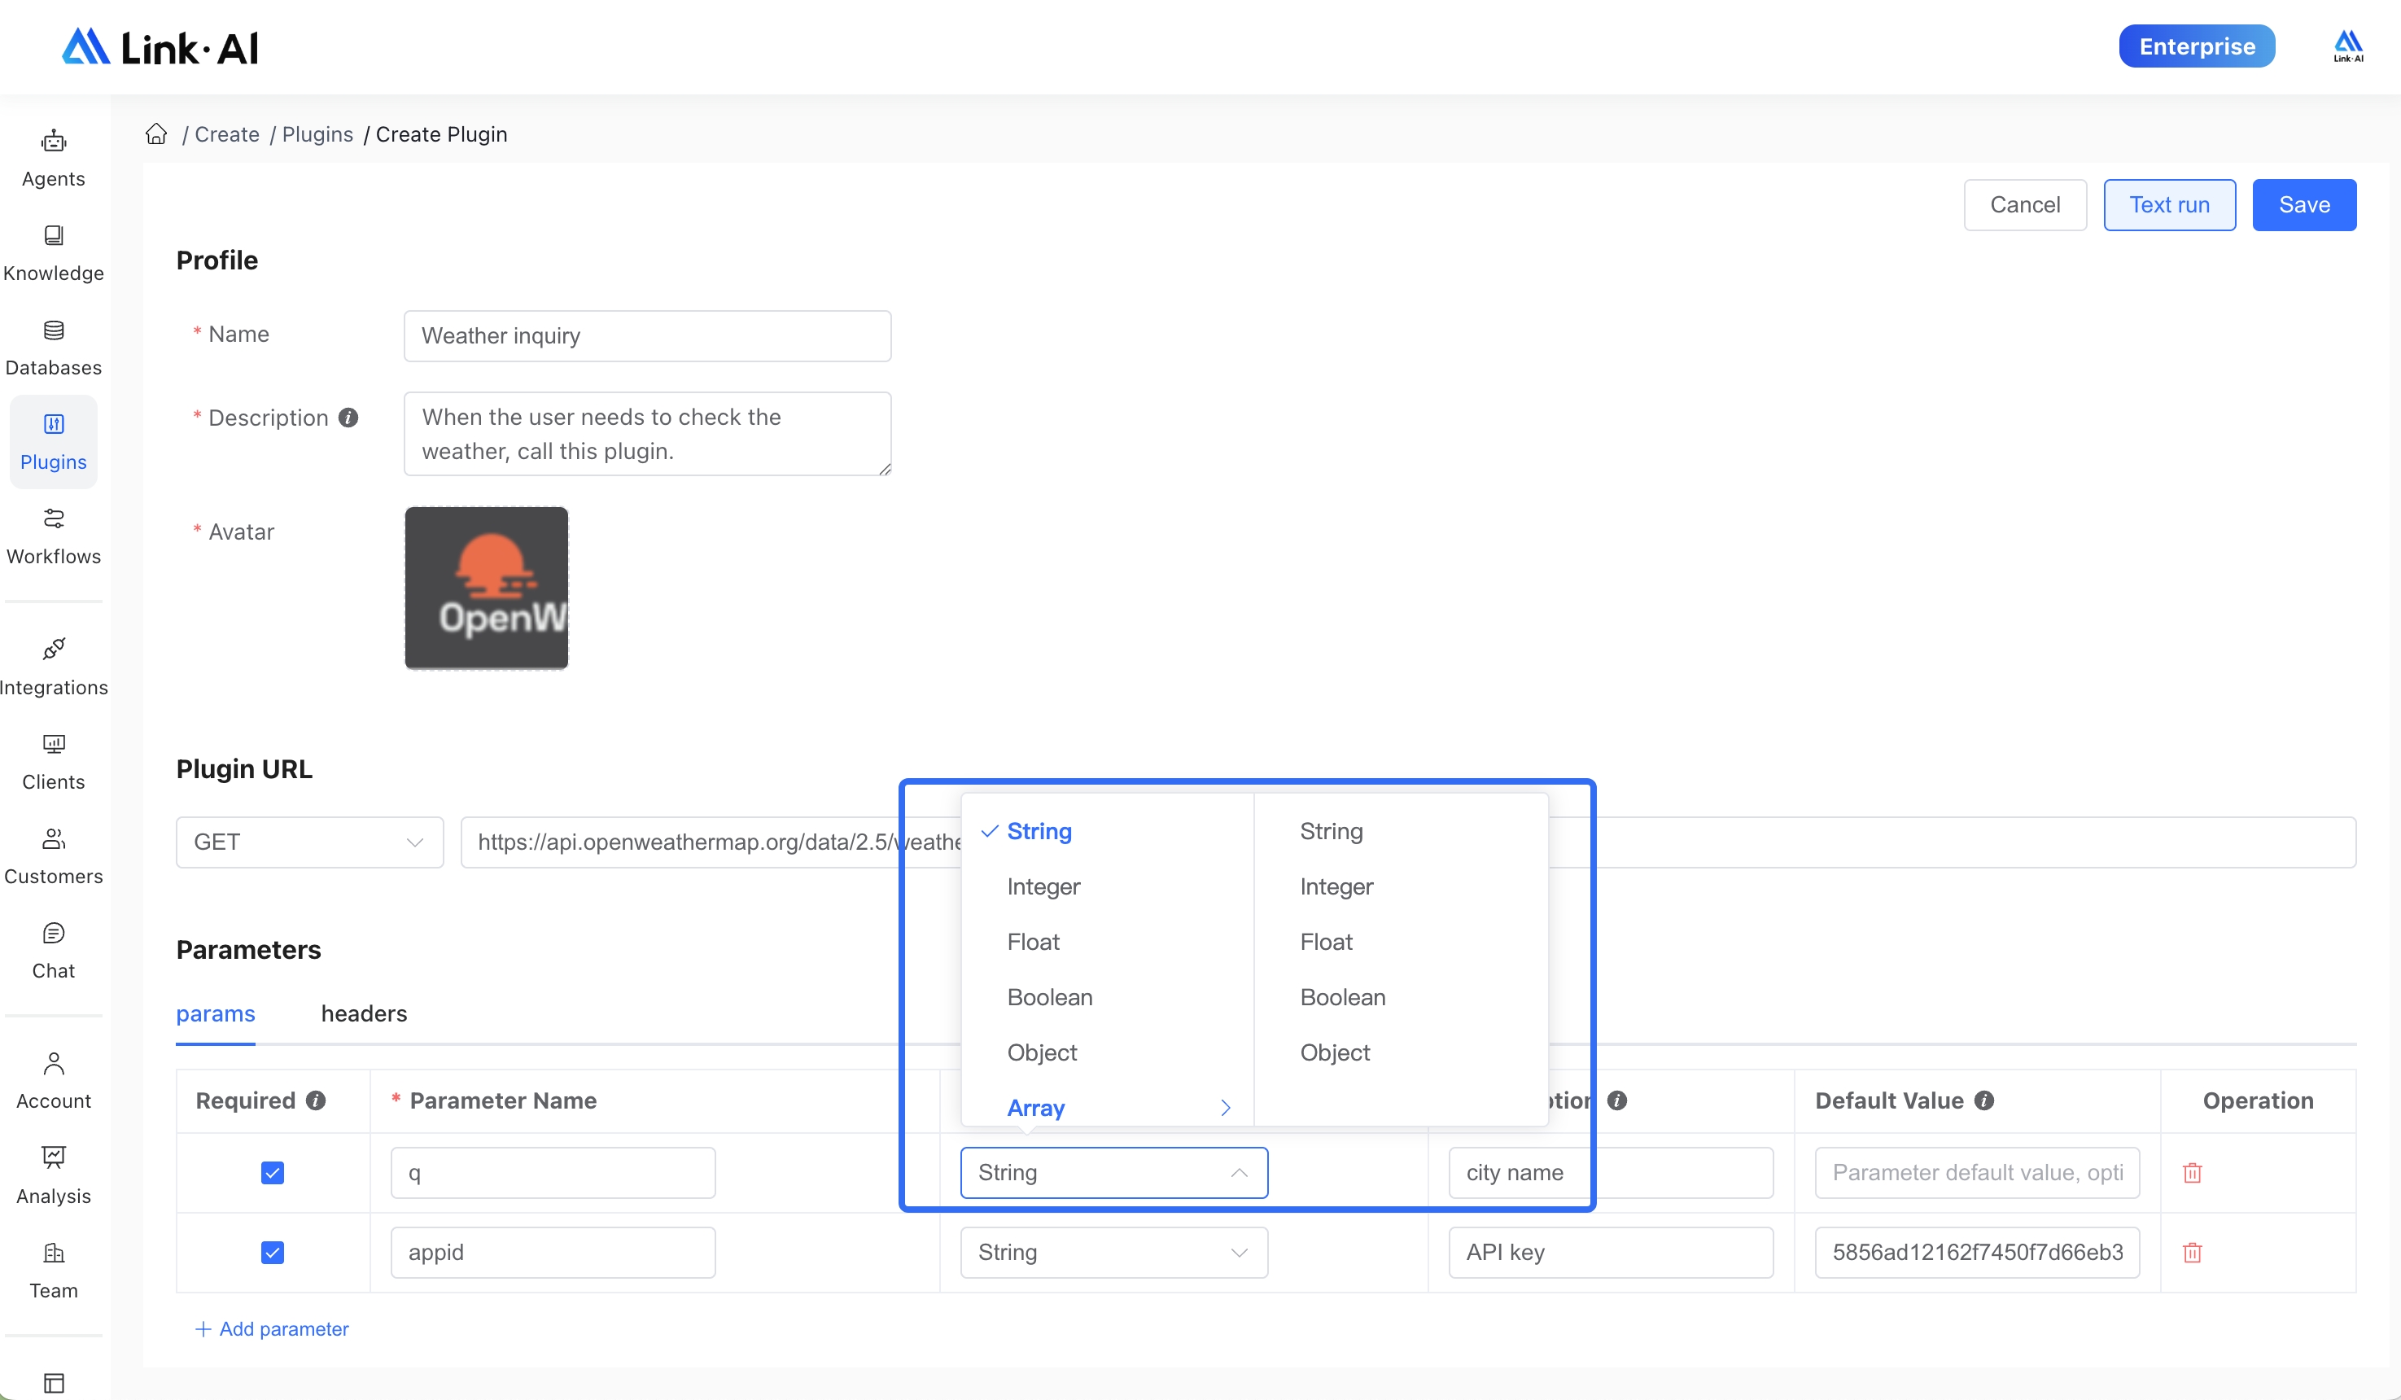
Task: Click the Description textarea
Action: (x=647, y=434)
